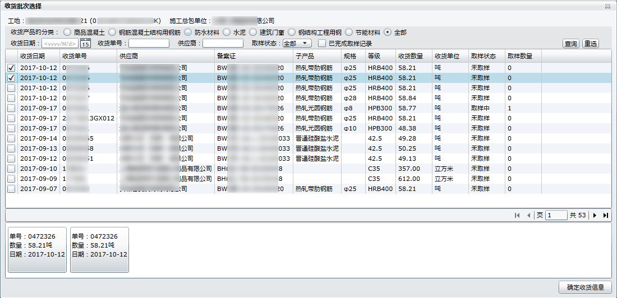Focus the 供应商 text field

click(223, 44)
